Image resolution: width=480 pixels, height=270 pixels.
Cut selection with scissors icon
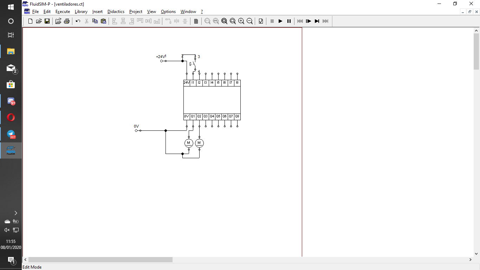(86, 21)
